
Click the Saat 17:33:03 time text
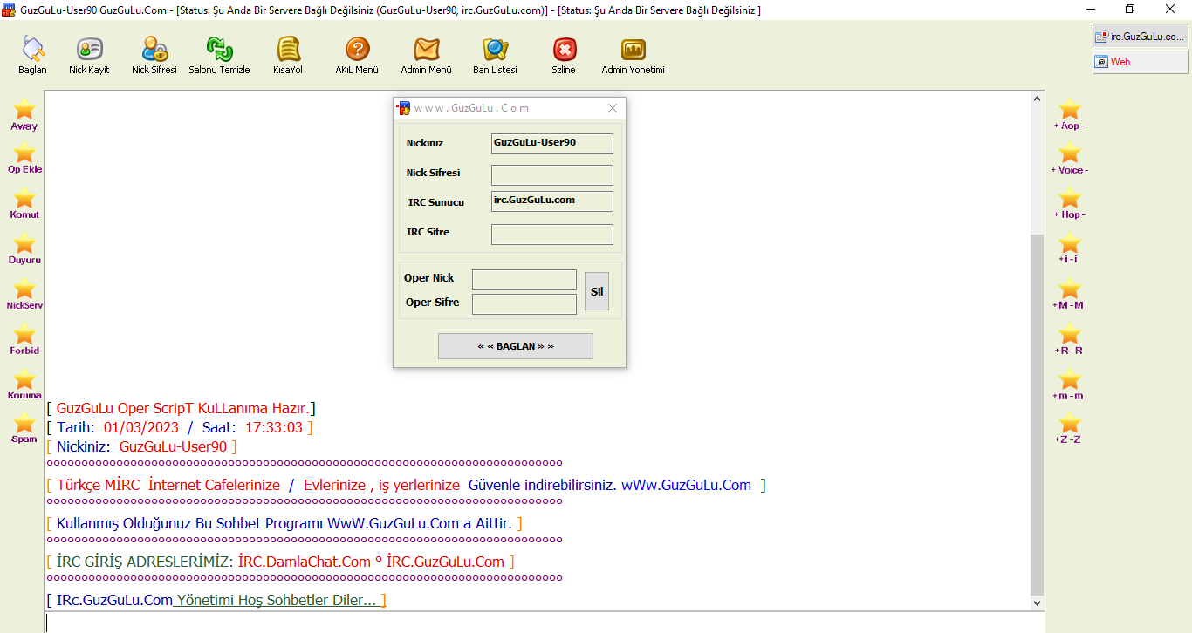[x=252, y=427]
